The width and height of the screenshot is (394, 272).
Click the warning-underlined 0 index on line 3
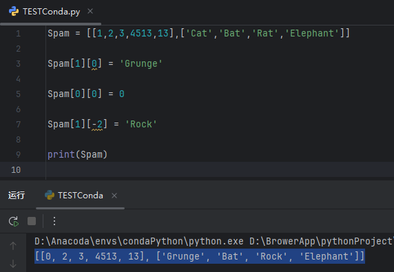[x=94, y=64]
